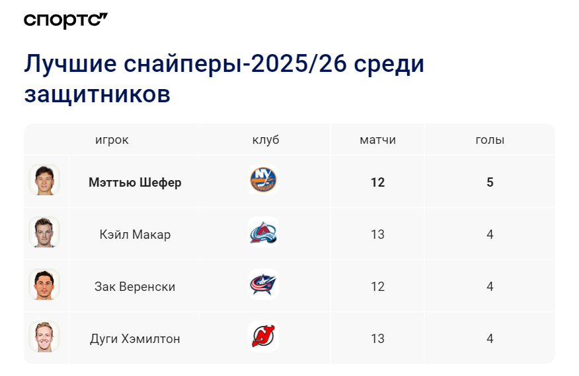Open Мэттью Шефер player photo
579x376 pixels.
[44, 180]
